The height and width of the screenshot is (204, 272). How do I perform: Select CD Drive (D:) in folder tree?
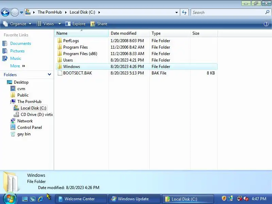pos(37,115)
